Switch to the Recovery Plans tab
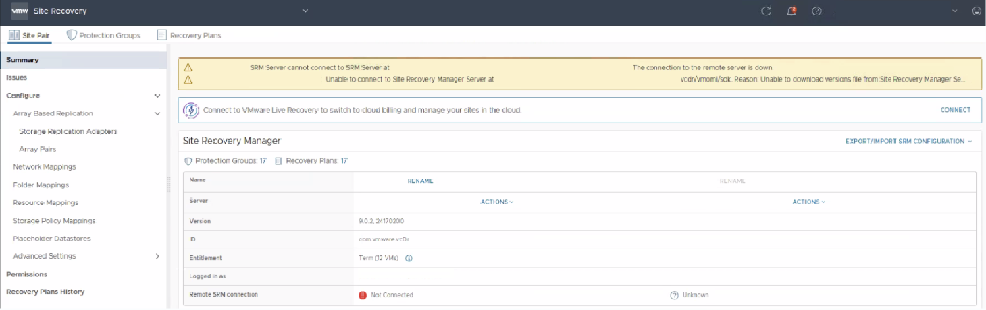The width and height of the screenshot is (986, 310). tap(189, 36)
